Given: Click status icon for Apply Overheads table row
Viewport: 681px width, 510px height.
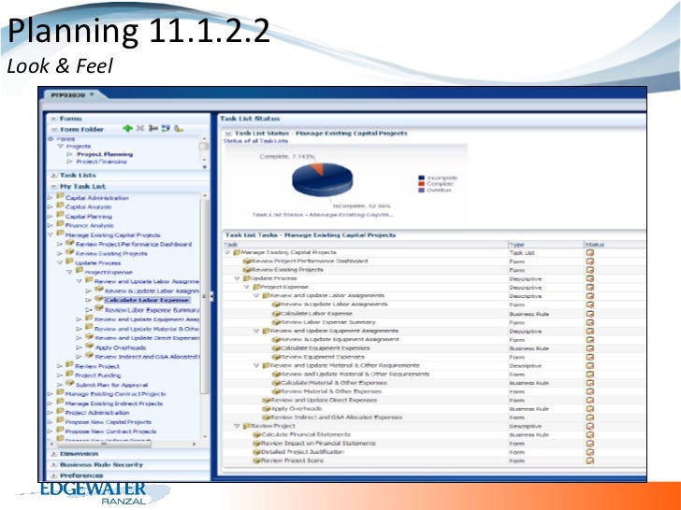Looking at the screenshot, I should pyautogui.click(x=589, y=409).
